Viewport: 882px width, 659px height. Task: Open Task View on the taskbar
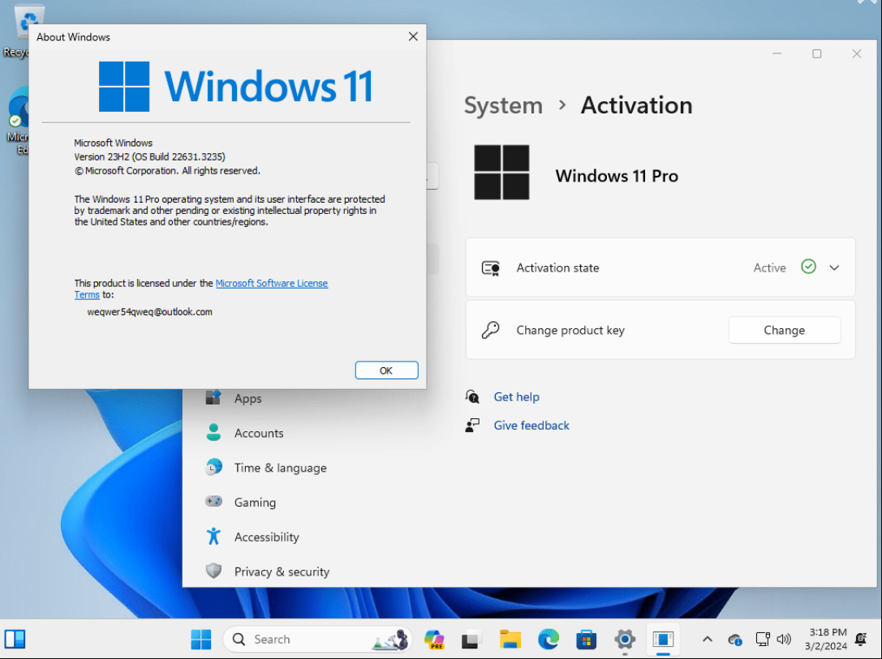coord(471,640)
